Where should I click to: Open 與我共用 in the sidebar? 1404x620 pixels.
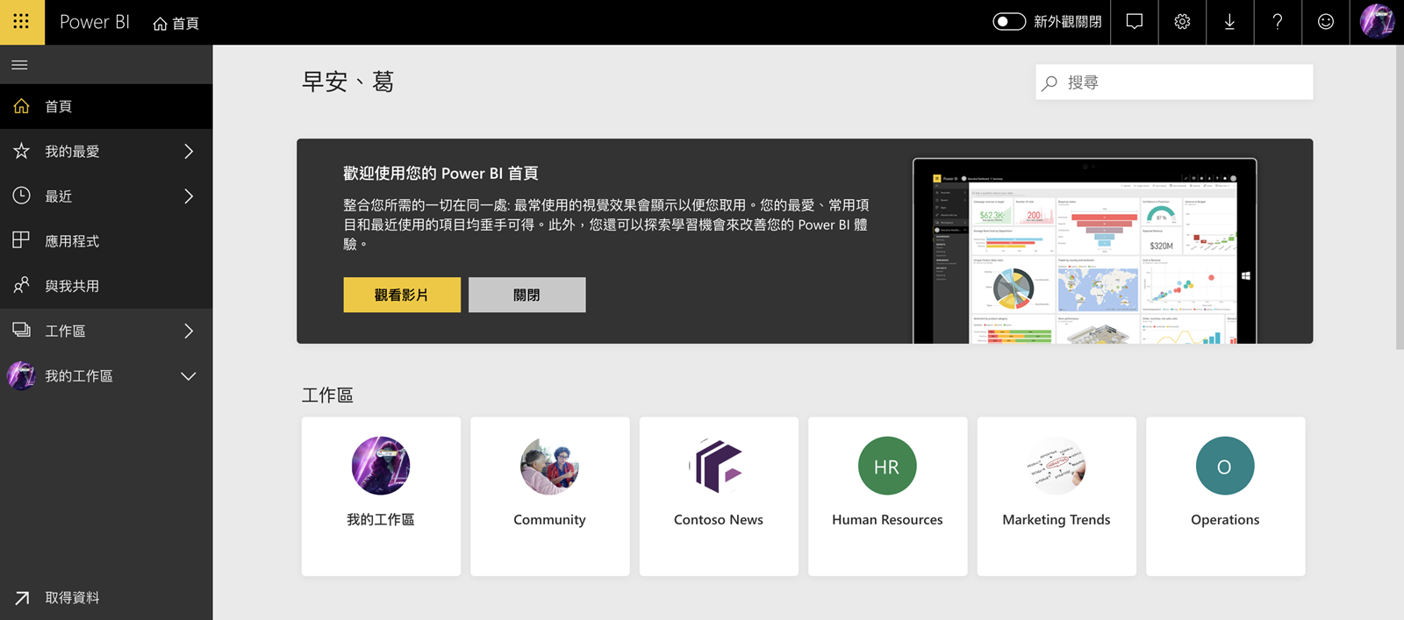(x=72, y=286)
